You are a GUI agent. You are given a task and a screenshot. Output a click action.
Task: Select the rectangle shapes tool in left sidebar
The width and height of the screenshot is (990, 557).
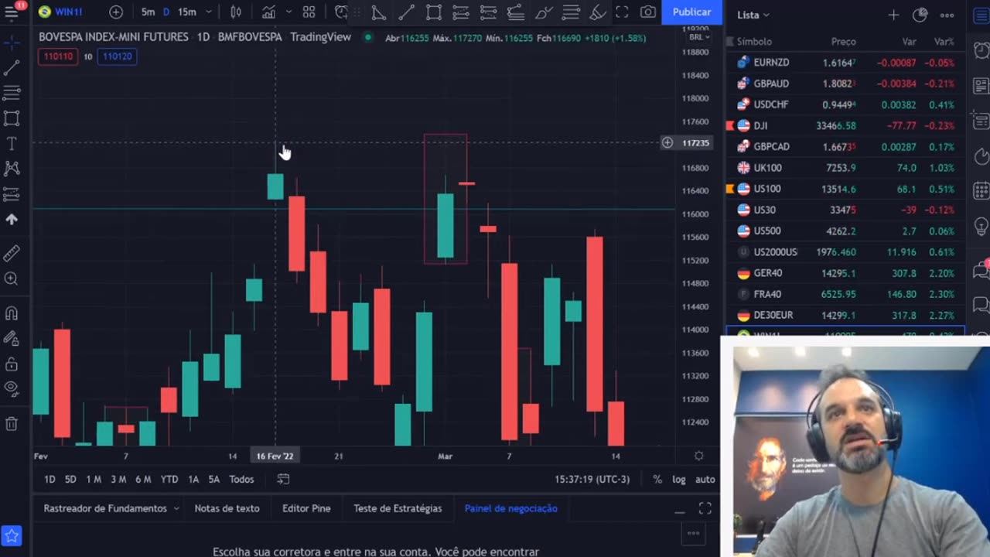coord(12,118)
